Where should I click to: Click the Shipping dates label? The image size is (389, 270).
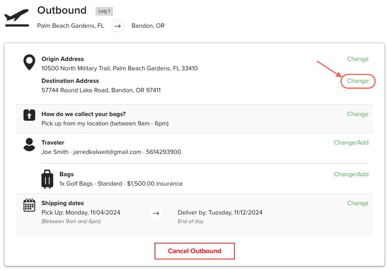63,203
